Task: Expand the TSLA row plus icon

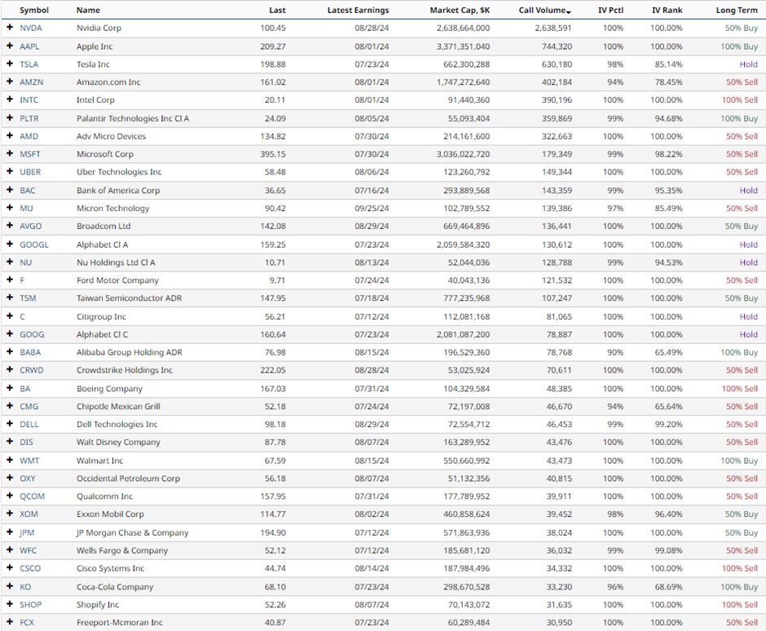Action: coord(9,64)
